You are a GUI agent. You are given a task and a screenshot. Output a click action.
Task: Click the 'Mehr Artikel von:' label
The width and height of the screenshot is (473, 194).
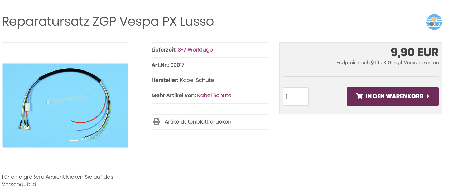tap(173, 95)
